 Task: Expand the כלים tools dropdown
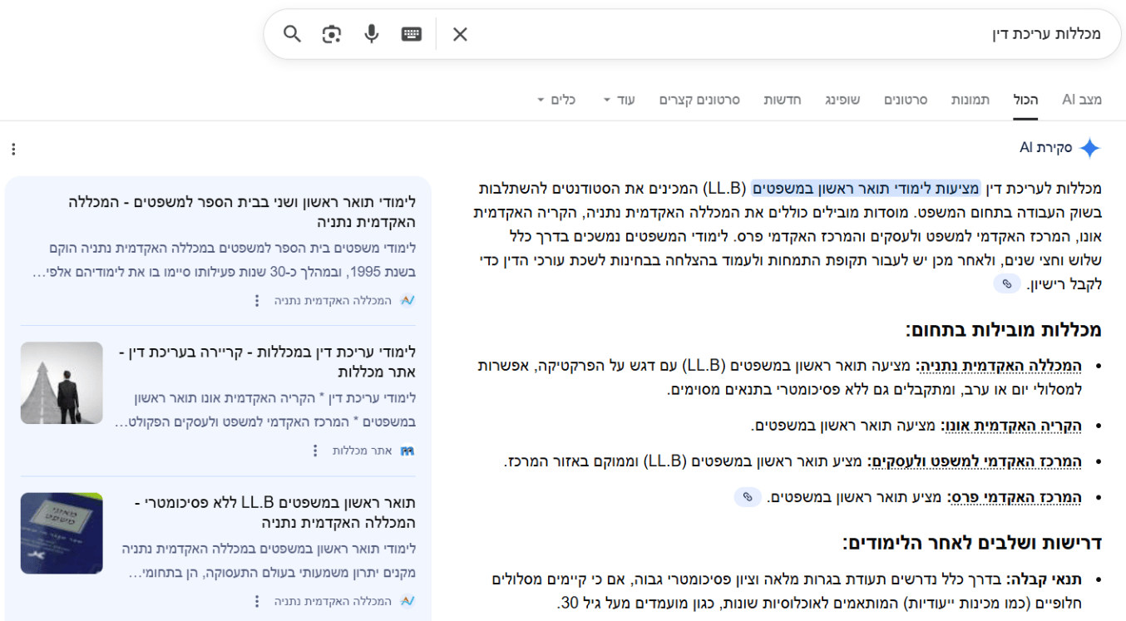[556, 100]
